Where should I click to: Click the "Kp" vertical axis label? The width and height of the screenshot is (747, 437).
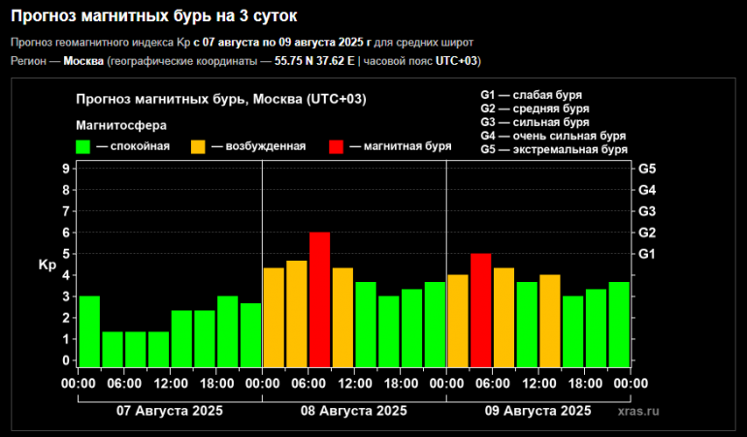(47, 265)
